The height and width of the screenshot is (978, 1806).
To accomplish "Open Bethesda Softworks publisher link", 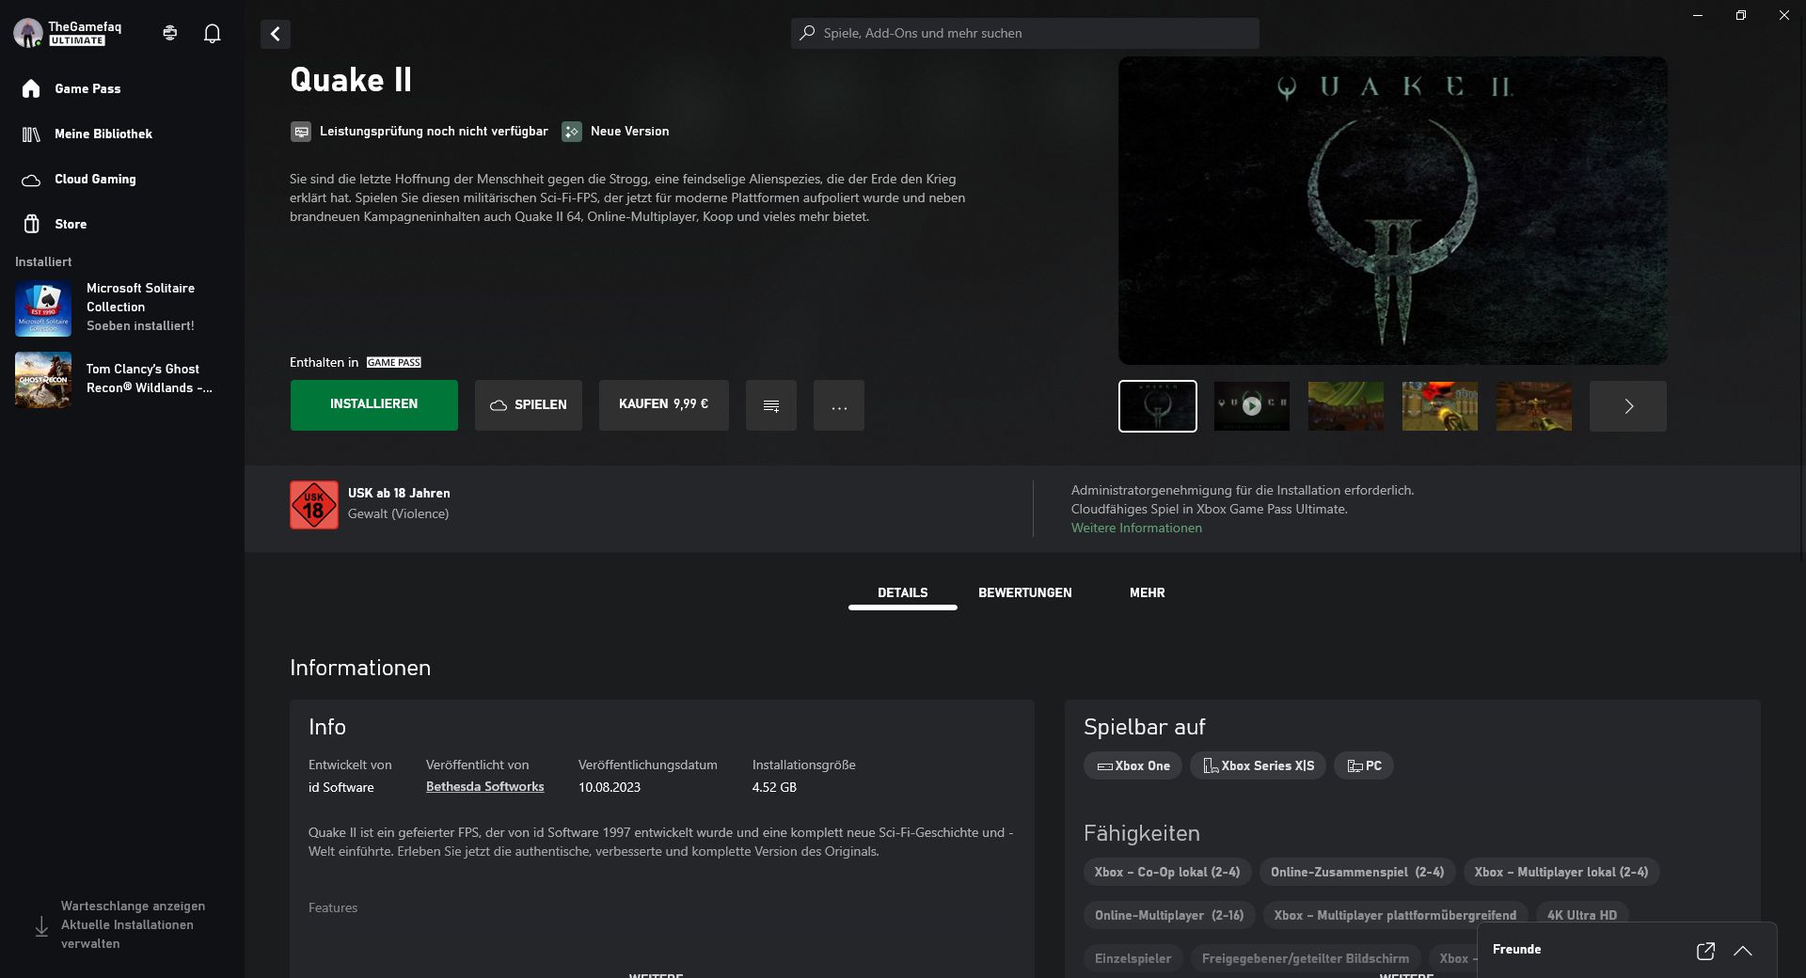I will [x=485, y=787].
